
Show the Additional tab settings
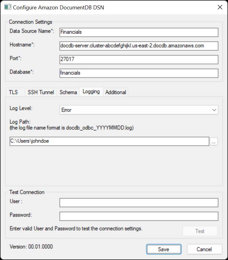(x=116, y=92)
